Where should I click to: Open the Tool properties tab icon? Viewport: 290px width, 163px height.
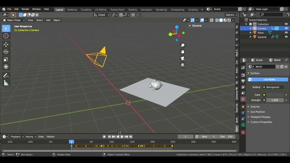coord(243,67)
